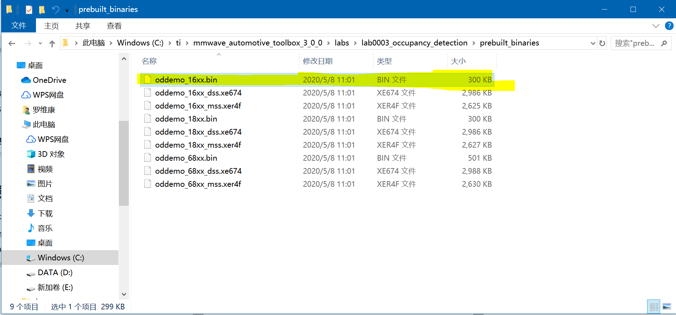Select 此电脑 in the navigation pane

coord(39,124)
